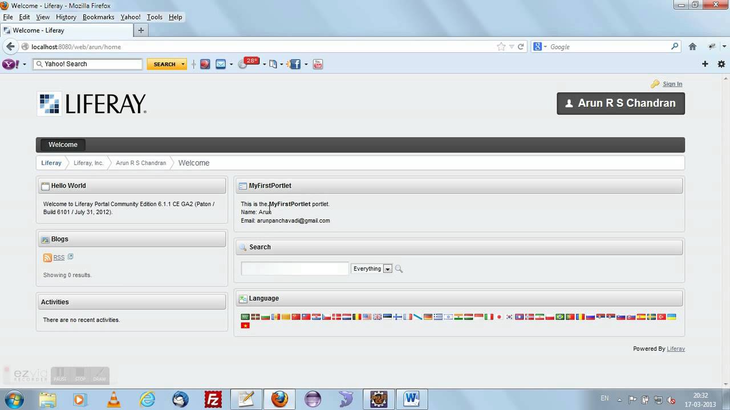Open Microsoft Word from the taskbar
Viewport: 730px width, 410px height.
click(x=411, y=400)
